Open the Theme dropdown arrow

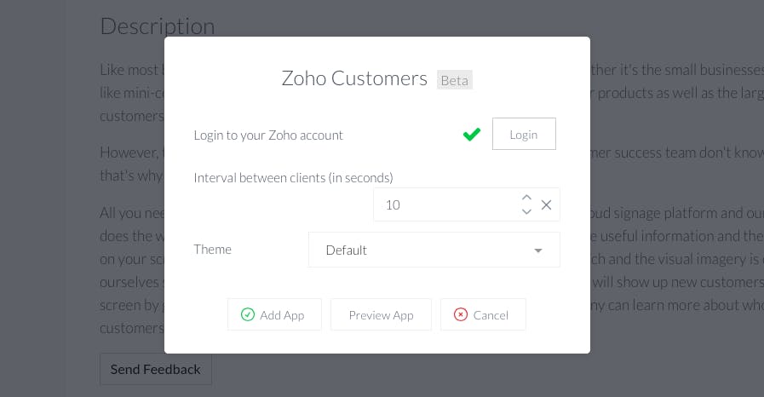click(538, 250)
